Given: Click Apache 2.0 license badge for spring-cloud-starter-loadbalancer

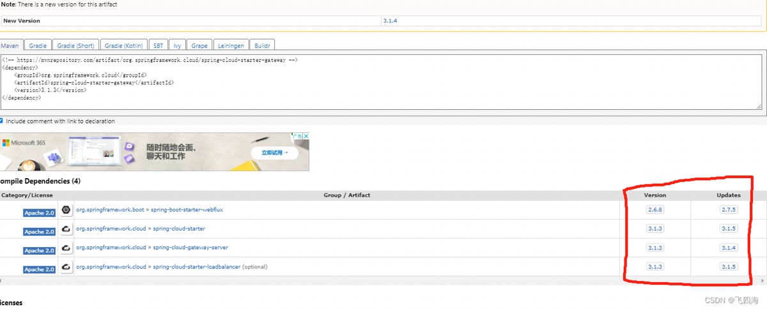Looking at the screenshot, I should point(39,269).
